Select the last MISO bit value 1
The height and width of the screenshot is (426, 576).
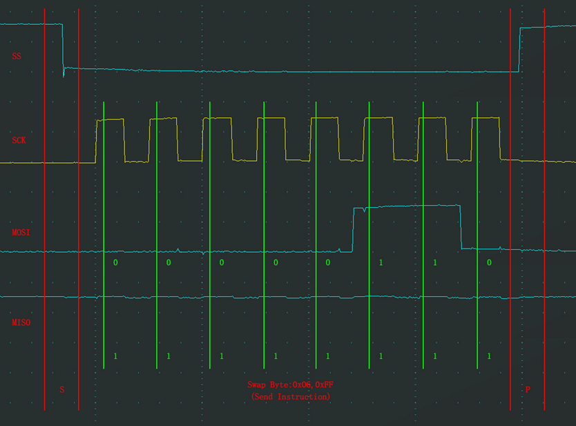click(489, 356)
